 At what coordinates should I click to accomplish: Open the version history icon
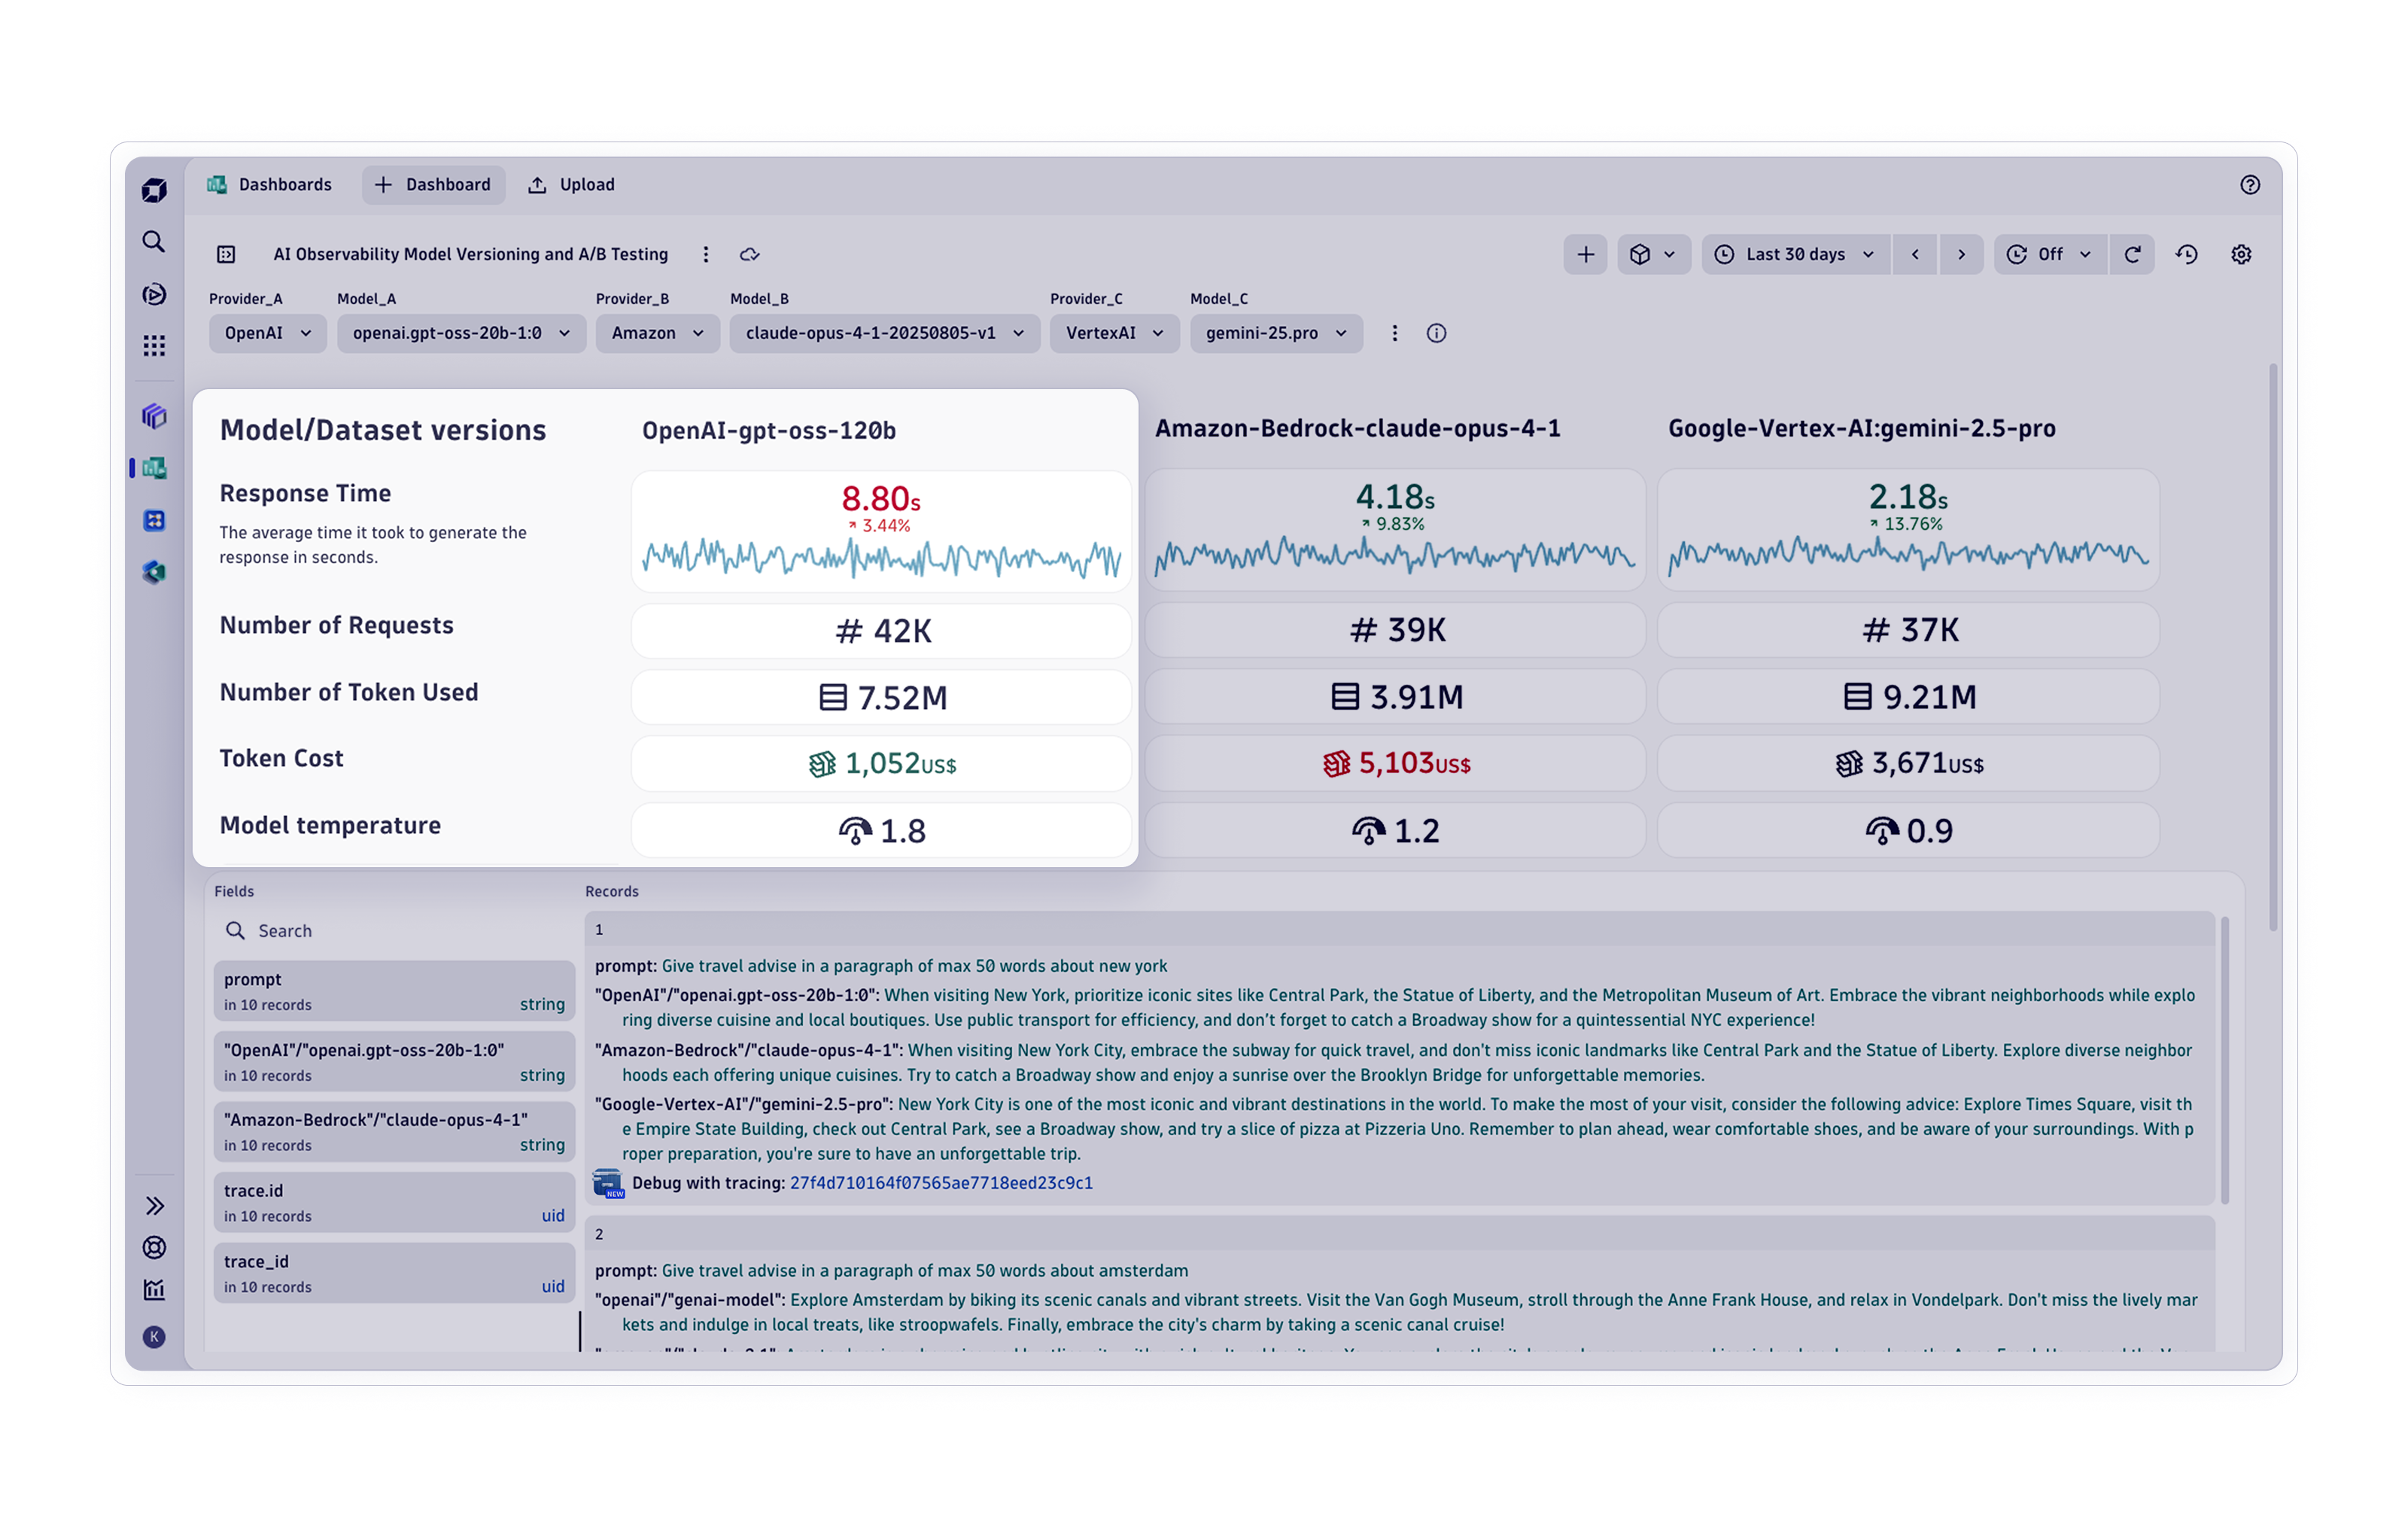coord(2187,254)
